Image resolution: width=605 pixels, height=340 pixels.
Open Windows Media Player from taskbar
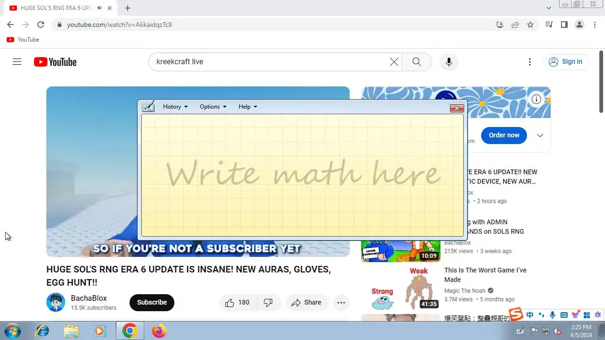pyautogui.click(x=100, y=331)
